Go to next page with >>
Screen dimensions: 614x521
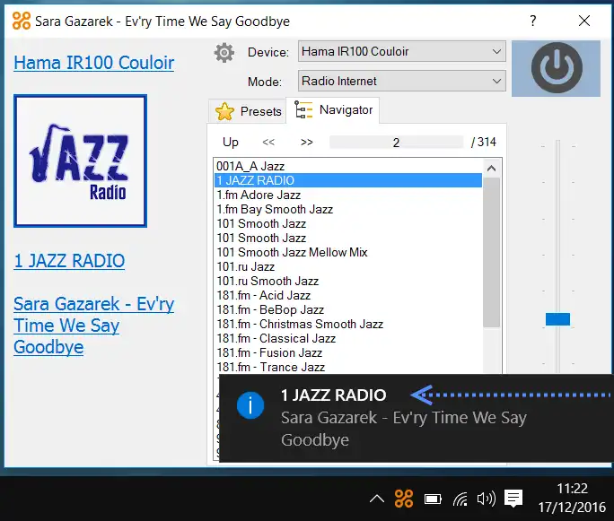pos(307,142)
